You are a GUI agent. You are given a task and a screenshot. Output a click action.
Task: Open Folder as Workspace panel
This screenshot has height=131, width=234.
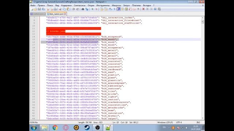click(134, 9)
